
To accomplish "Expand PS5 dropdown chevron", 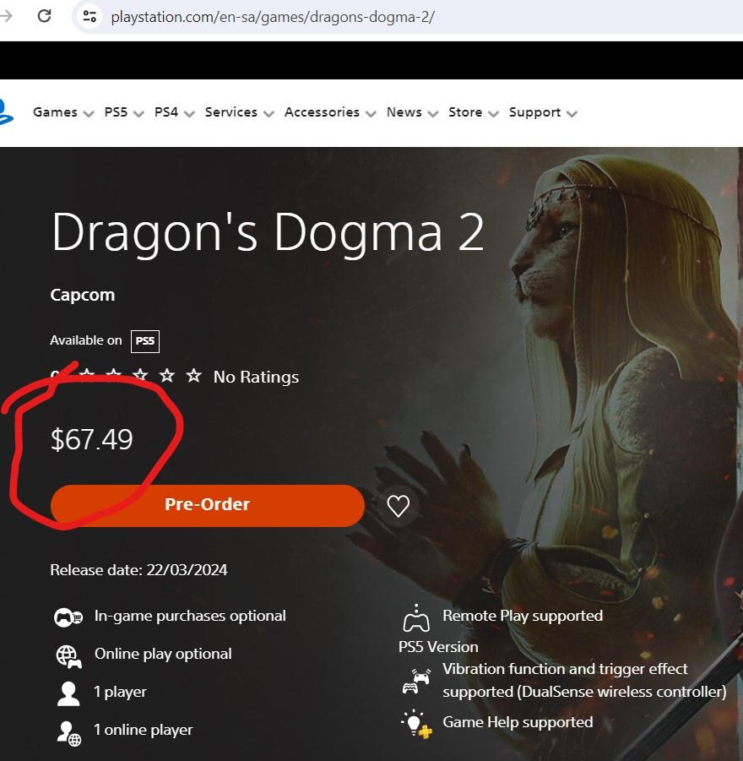I will click(x=138, y=114).
